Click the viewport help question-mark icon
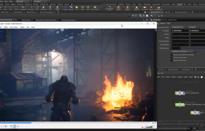This screenshot has width=205, height=131. pos(147,20)
